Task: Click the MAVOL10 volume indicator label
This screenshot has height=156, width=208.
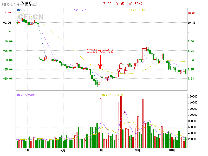Action: [x=112, y=95]
